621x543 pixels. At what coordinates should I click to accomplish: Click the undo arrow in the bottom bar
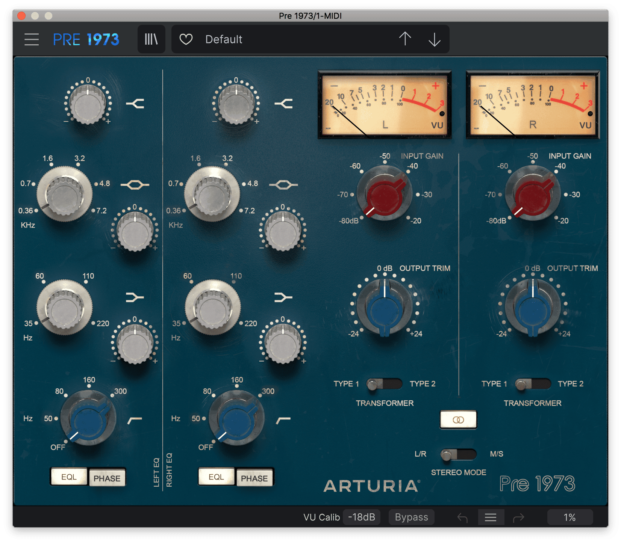coord(462,517)
